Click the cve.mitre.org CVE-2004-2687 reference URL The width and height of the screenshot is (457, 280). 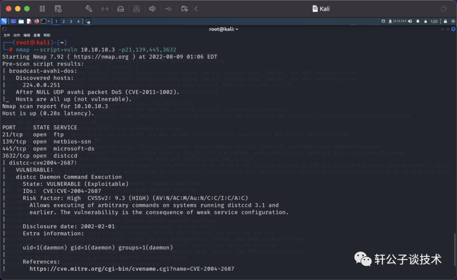click(132, 269)
